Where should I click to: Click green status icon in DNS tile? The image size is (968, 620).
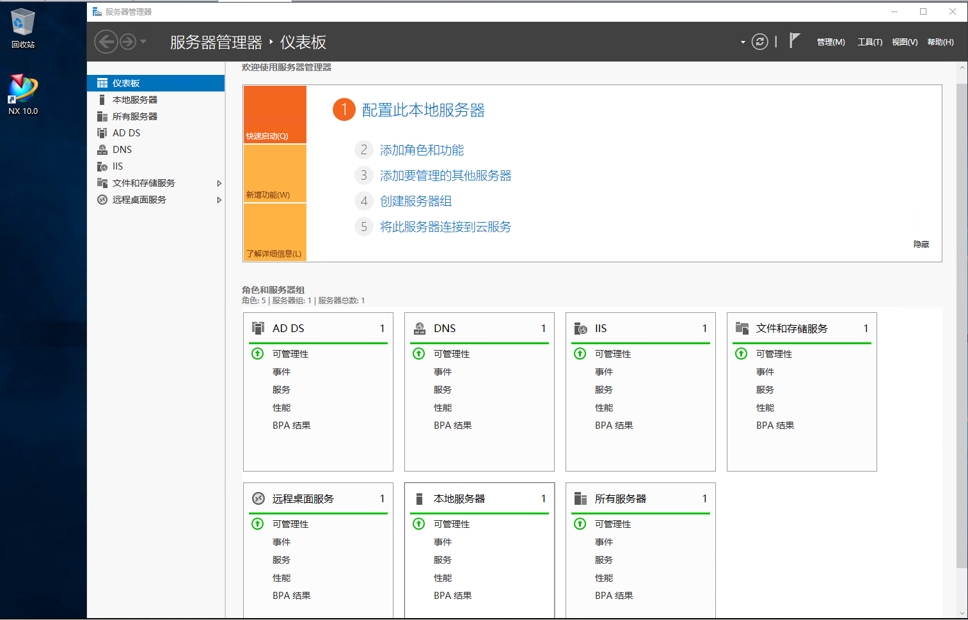419,353
